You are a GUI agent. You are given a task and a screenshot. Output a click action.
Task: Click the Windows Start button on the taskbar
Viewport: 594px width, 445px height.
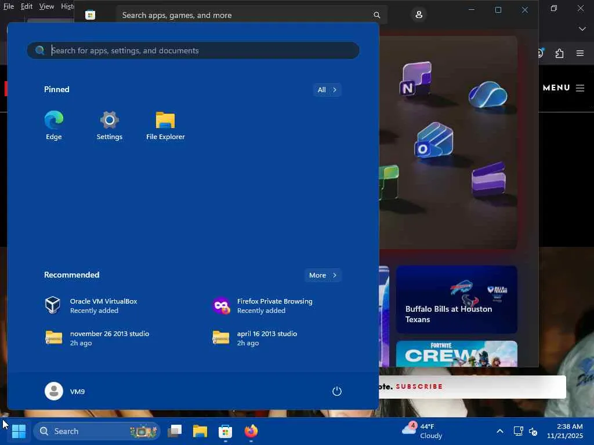tap(19, 431)
